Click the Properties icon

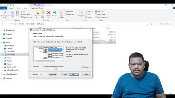coord(81,13)
